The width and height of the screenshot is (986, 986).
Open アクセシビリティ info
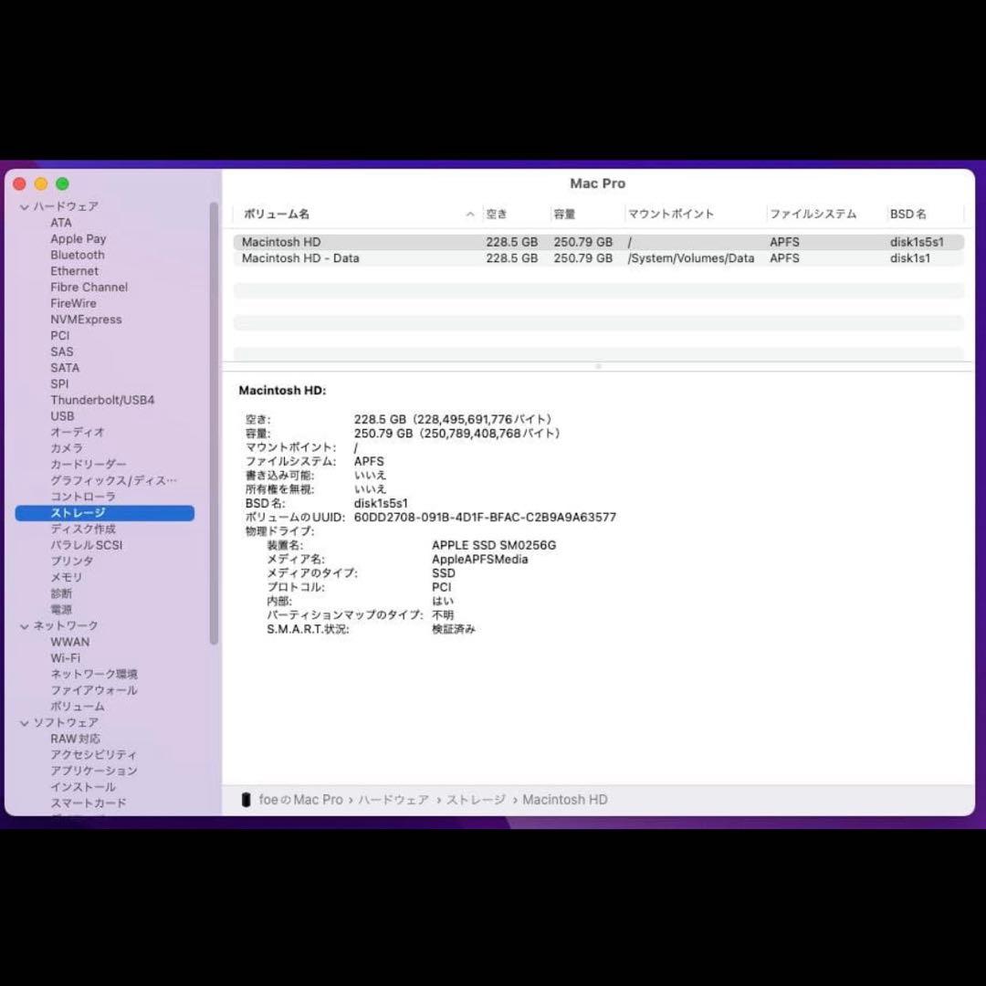93,755
